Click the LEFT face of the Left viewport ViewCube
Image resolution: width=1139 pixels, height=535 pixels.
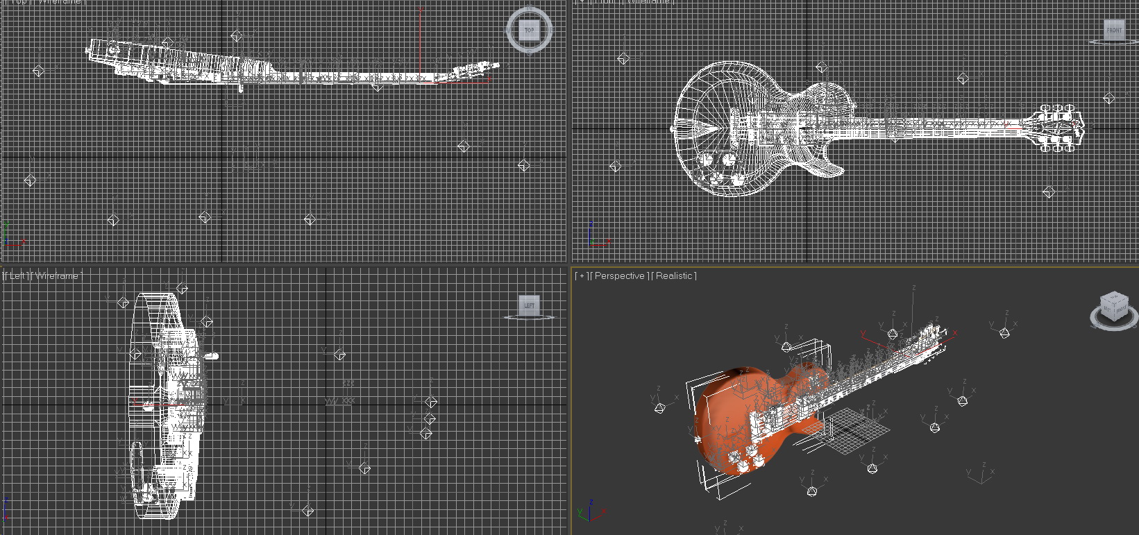529,305
